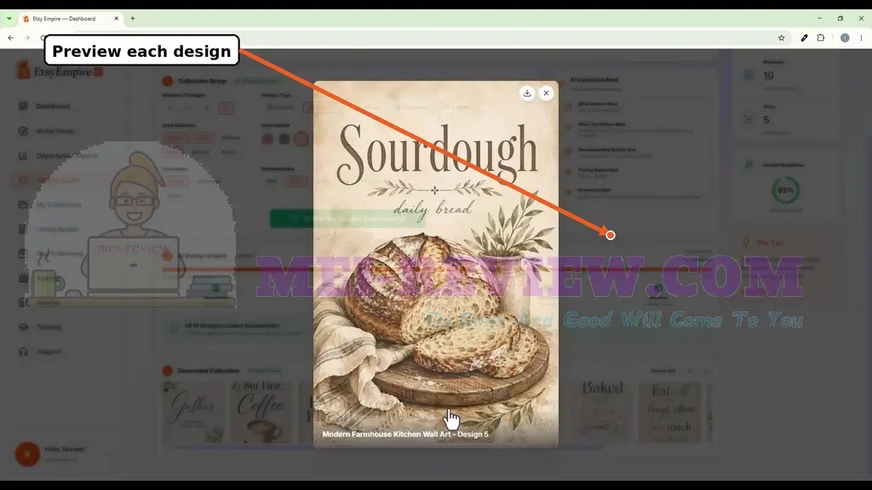Image resolution: width=872 pixels, height=490 pixels.
Task: Select the Etsy Empire — Dashboard tab
Action: [x=70, y=19]
